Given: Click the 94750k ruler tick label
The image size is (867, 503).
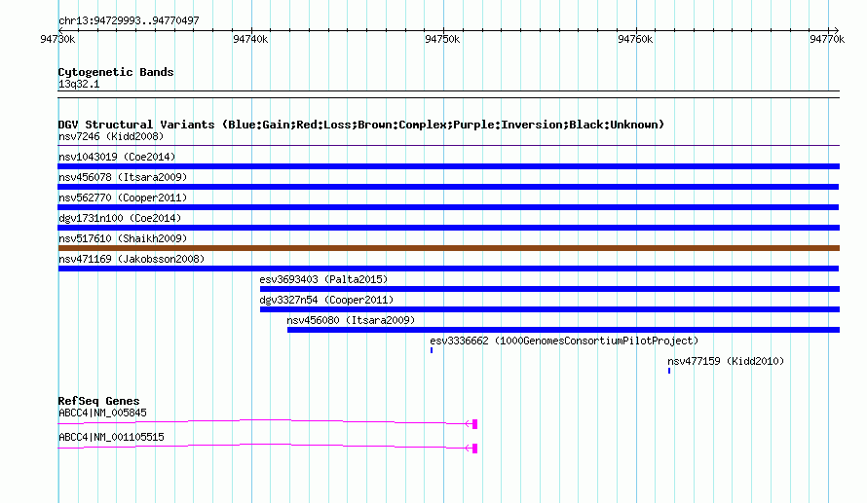Looking at the screenshot, I should [x=442, y=39].
